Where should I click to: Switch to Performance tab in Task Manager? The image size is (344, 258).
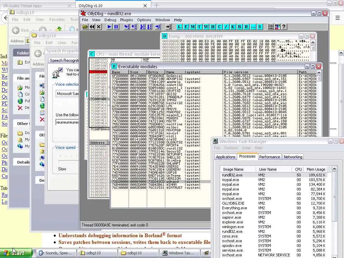(x=269, y=157)
